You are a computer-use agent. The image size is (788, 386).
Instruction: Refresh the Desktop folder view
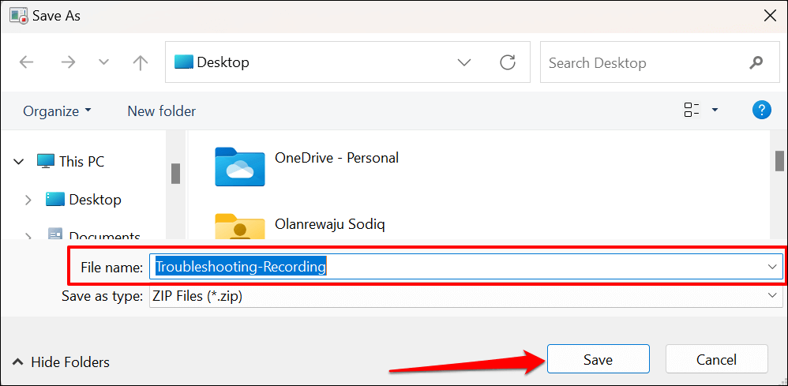[x=508, y=63]
